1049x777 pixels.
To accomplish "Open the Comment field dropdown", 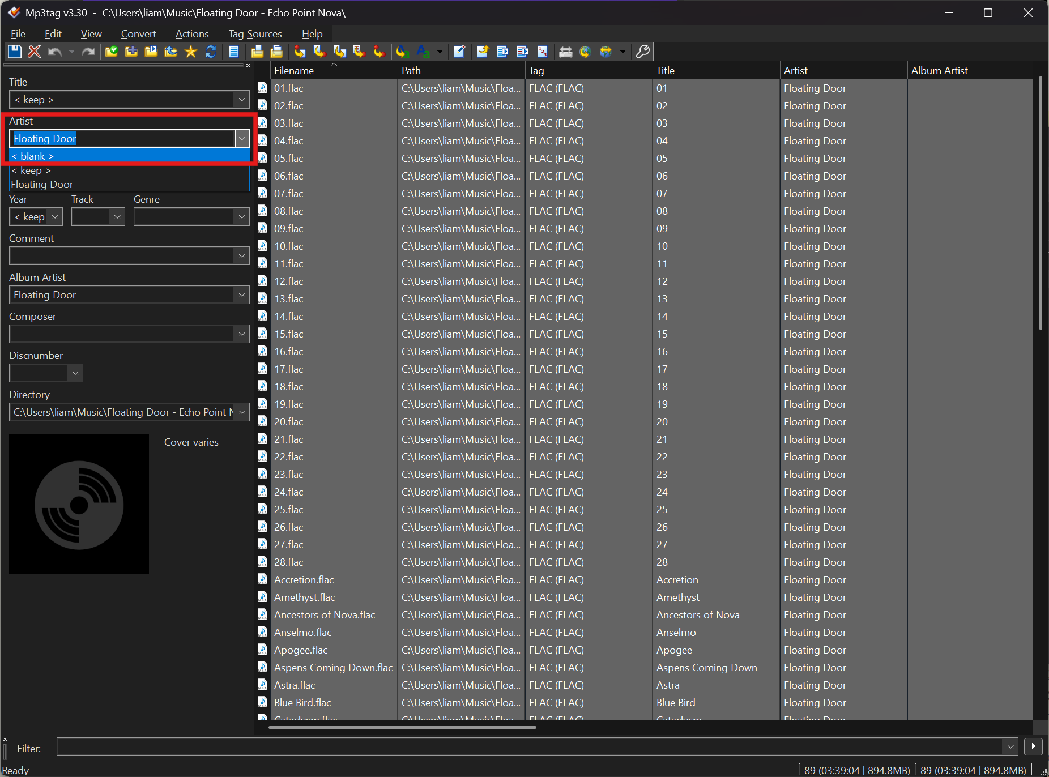I will point(242,256).
